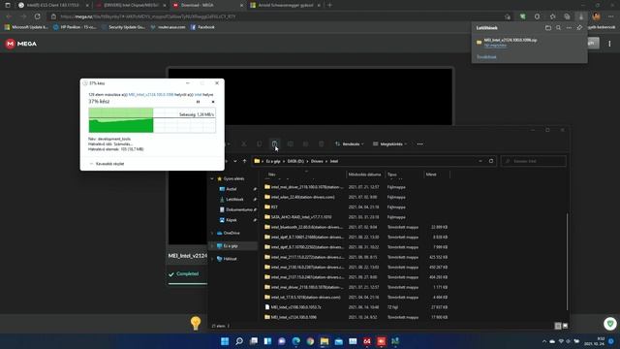Select the intel_rst_17.9.5.1019 compressed folder
This screenshot has width=620, height=349.
coord(356,298)
